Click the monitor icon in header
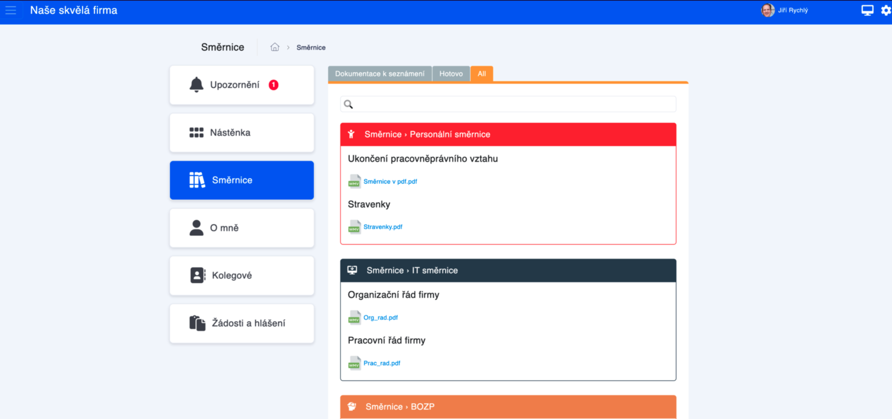This screenshot has width=892, height=419. coord(867,10)
